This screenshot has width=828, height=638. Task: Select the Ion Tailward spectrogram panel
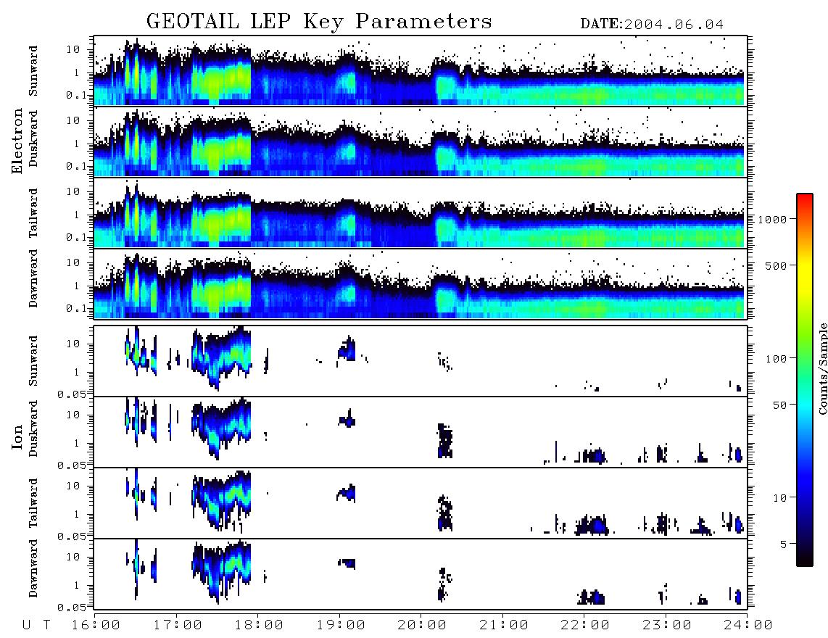pyautogui.click(x=421, y=503)
